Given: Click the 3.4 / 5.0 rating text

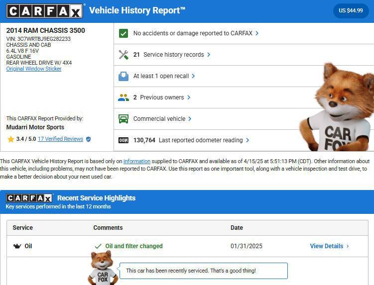Looking at the screenshot, I should [26, 139].
